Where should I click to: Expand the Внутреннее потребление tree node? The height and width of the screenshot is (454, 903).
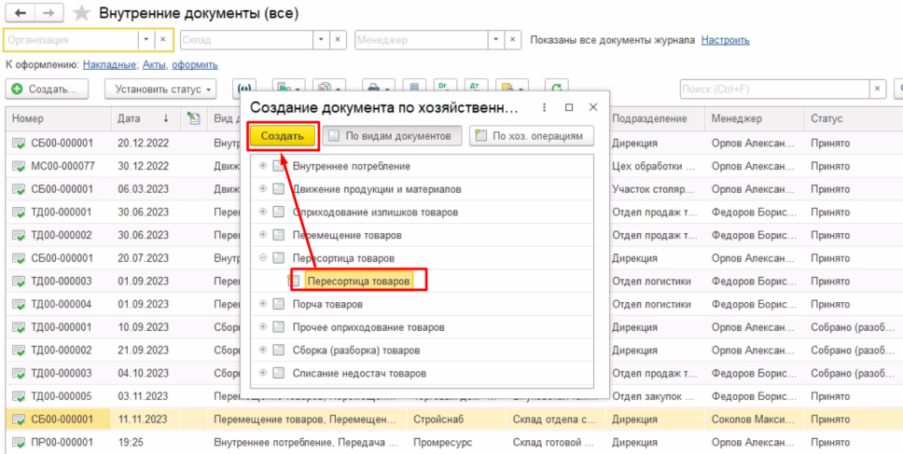pyautogui.click(x=263, y=166)
